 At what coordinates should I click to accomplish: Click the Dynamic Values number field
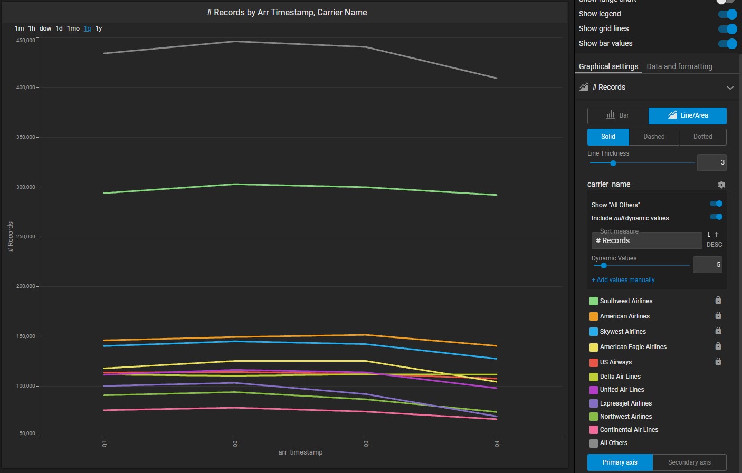pos(707,265)
